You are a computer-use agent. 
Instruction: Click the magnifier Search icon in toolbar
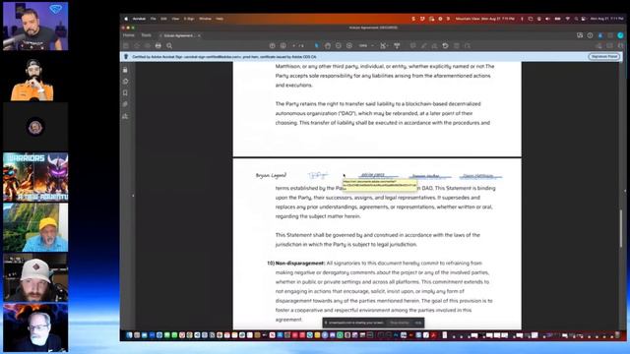coord(169,46)
